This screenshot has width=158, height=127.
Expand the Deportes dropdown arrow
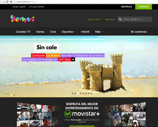(x=75, y=32)
